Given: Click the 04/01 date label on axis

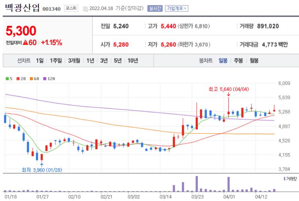Looking at the screenshot, I should [229, 197].
